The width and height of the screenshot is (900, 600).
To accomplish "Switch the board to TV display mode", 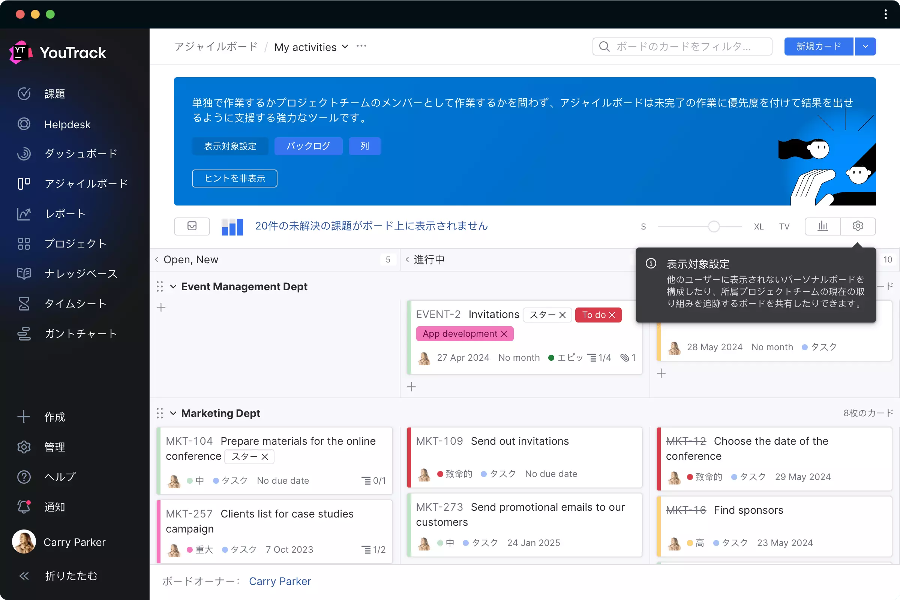I will [x=784, y=226].
